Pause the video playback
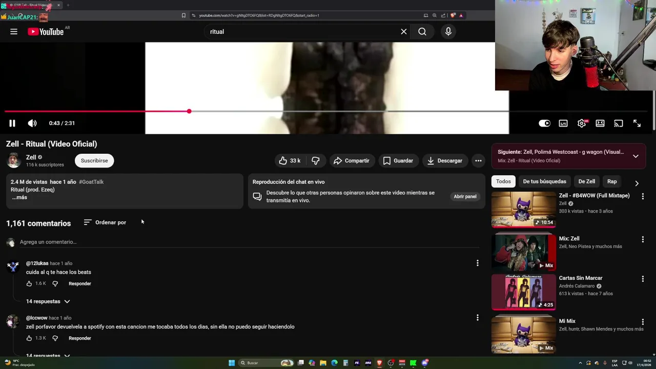This screenshot has height=369, width=656. (x=12, y=123)
